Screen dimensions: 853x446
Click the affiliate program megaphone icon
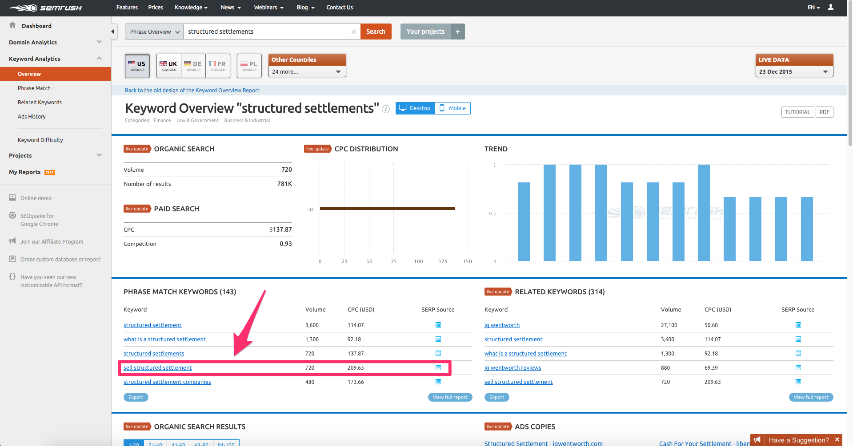[x=12, y=241]
